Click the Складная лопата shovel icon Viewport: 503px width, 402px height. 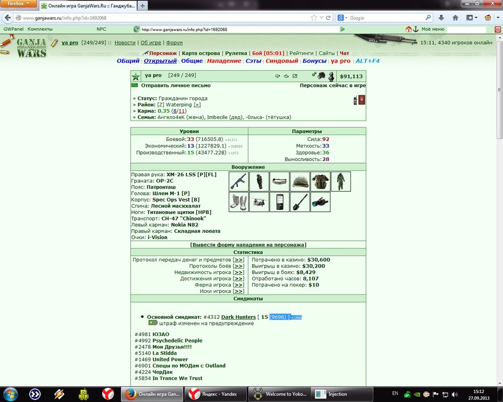[300, 202]
